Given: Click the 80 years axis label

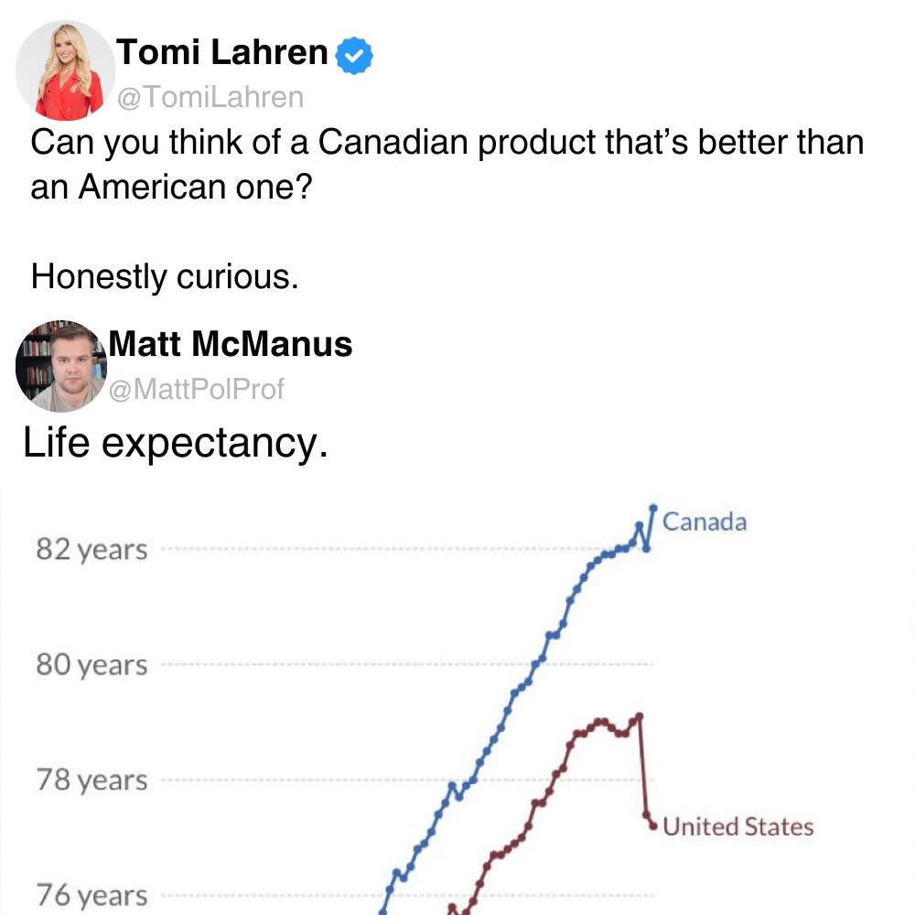Looking at the screenshot, I should (91, 665).
